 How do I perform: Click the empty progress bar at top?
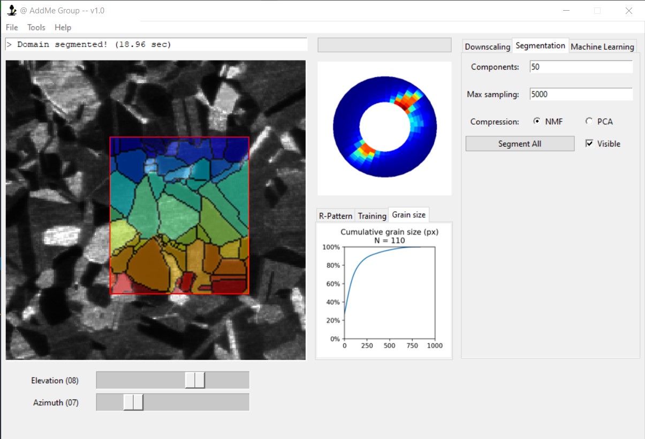pos(384,45)
